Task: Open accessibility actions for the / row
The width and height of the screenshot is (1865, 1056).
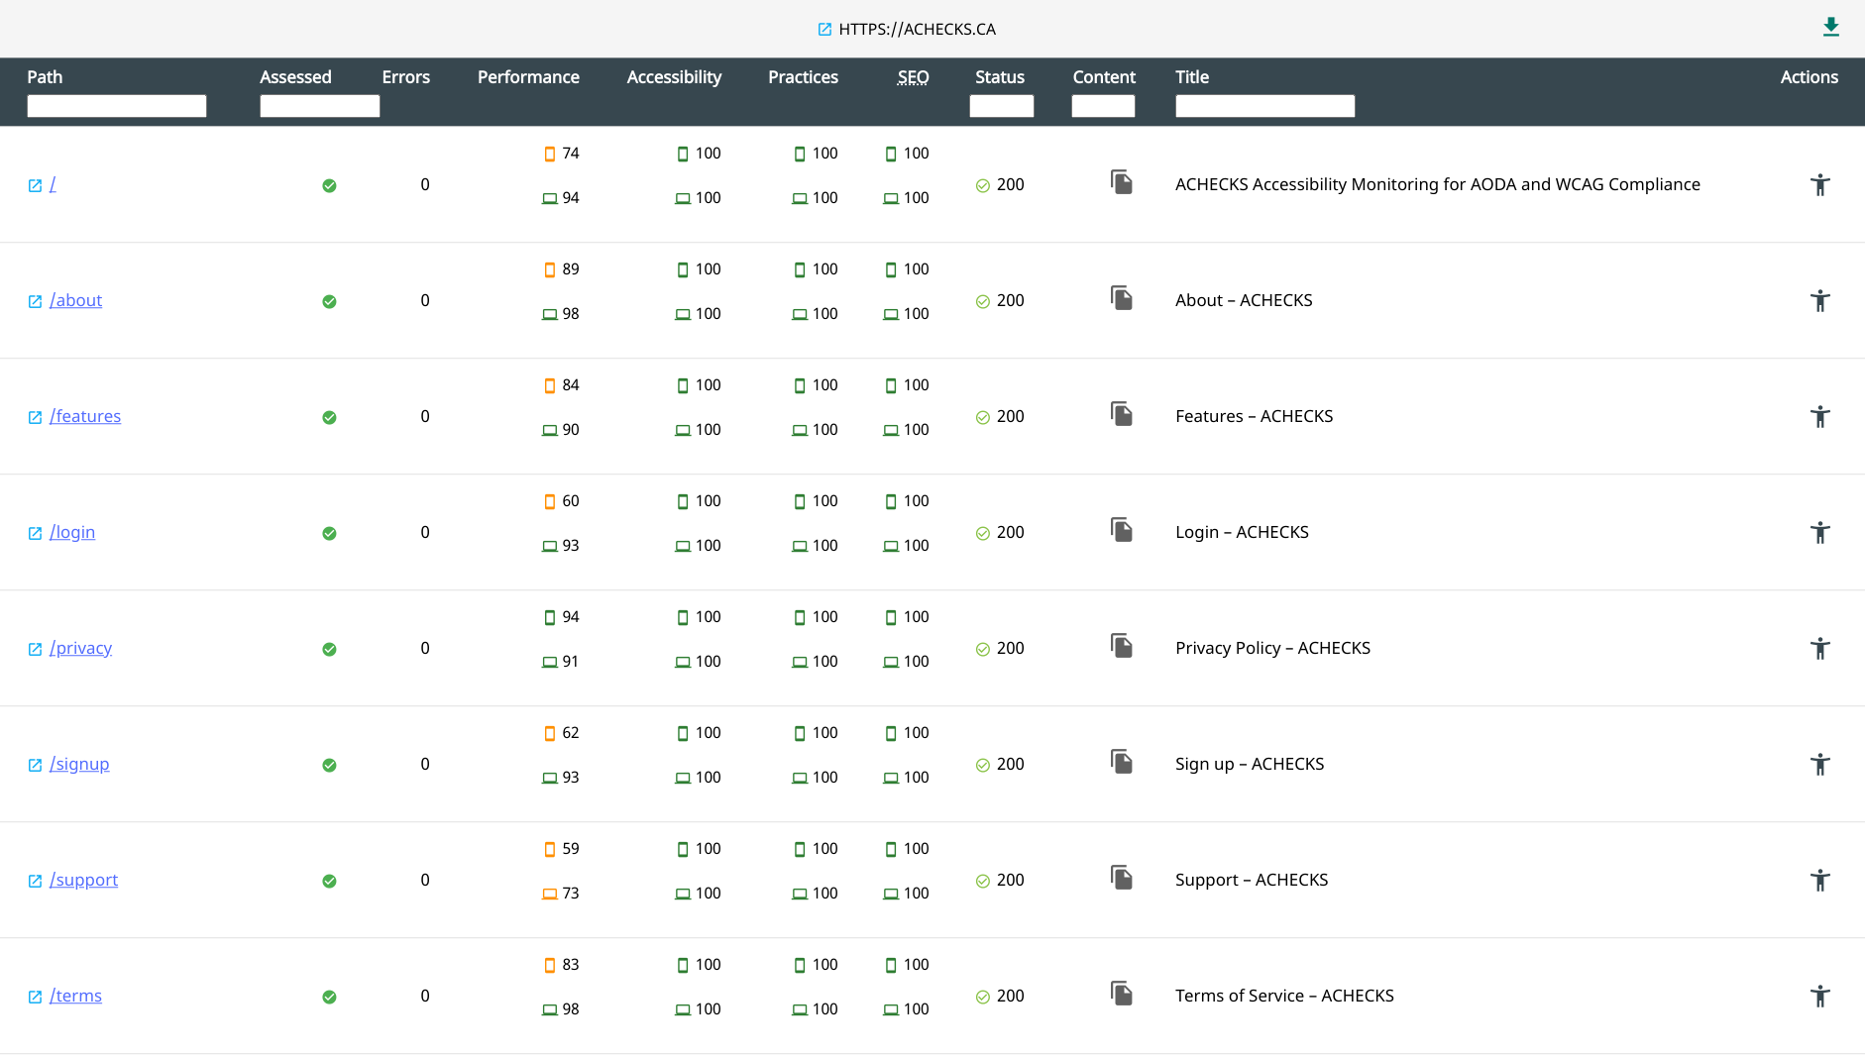Action: coord(1819,184)
